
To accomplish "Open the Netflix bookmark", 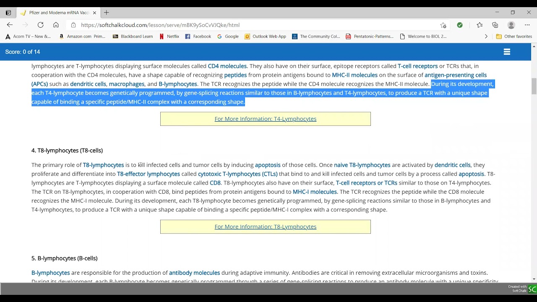I will tap(169, 36).
